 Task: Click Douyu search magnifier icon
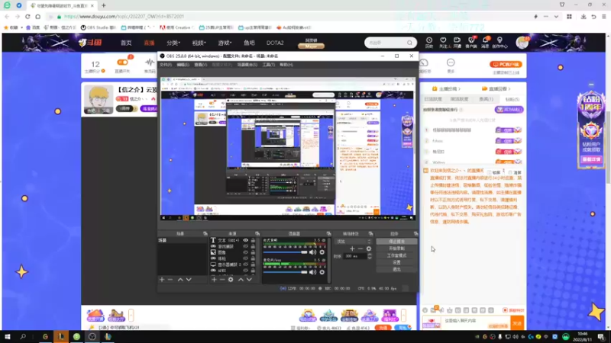tap(409, 43)
